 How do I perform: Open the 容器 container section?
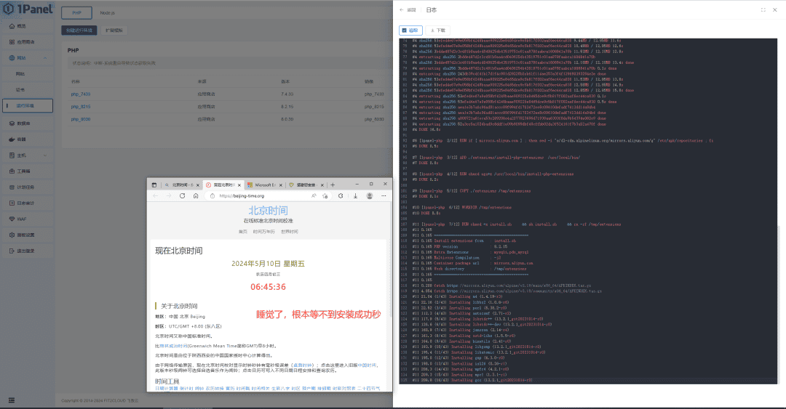coord(21,139)
